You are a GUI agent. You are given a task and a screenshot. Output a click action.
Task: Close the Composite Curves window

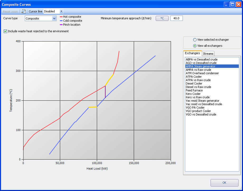[239, 4]
